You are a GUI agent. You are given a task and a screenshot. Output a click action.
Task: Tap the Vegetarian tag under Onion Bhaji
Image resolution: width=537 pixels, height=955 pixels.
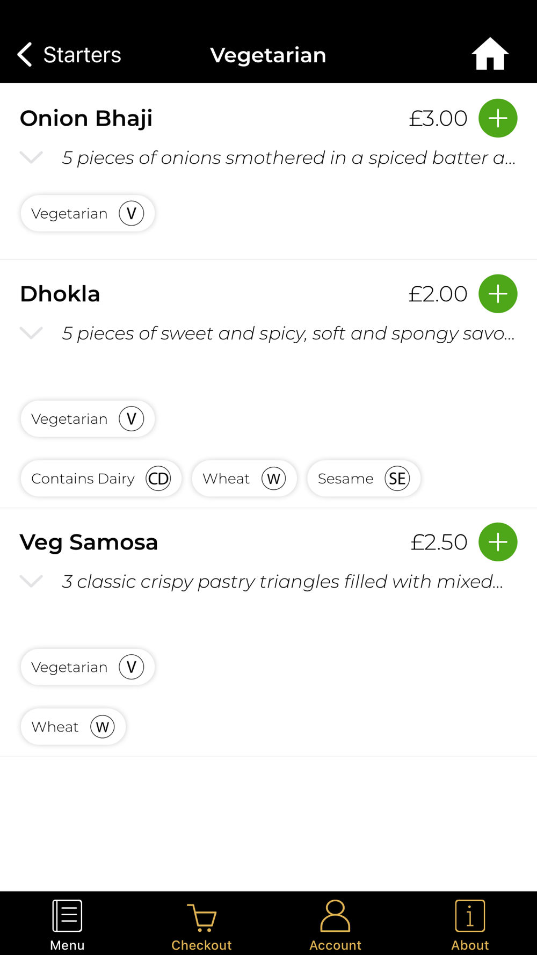pos(88,214)
